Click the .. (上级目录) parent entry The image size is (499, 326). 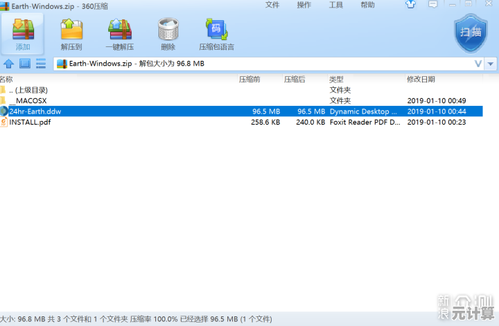point(28,90)
